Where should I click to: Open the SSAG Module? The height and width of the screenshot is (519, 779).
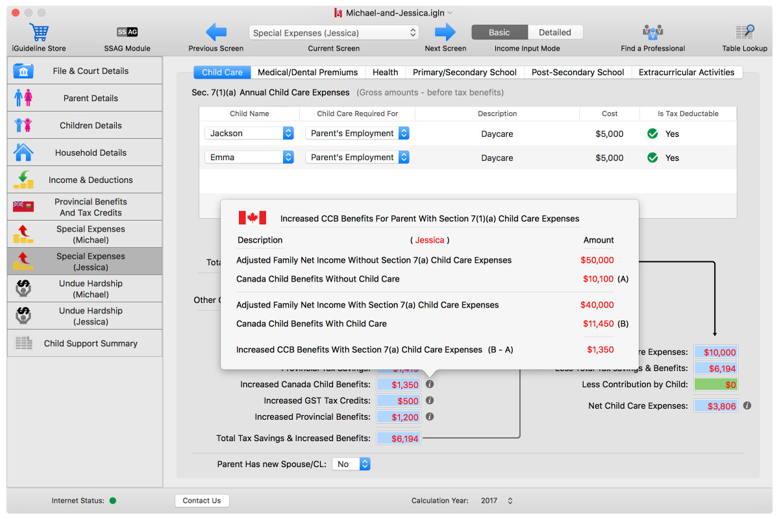[x=127, y=32]
